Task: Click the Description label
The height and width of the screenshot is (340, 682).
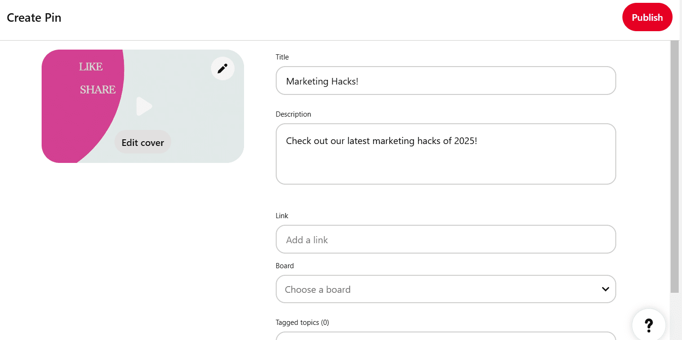Action: click(293, 114)
